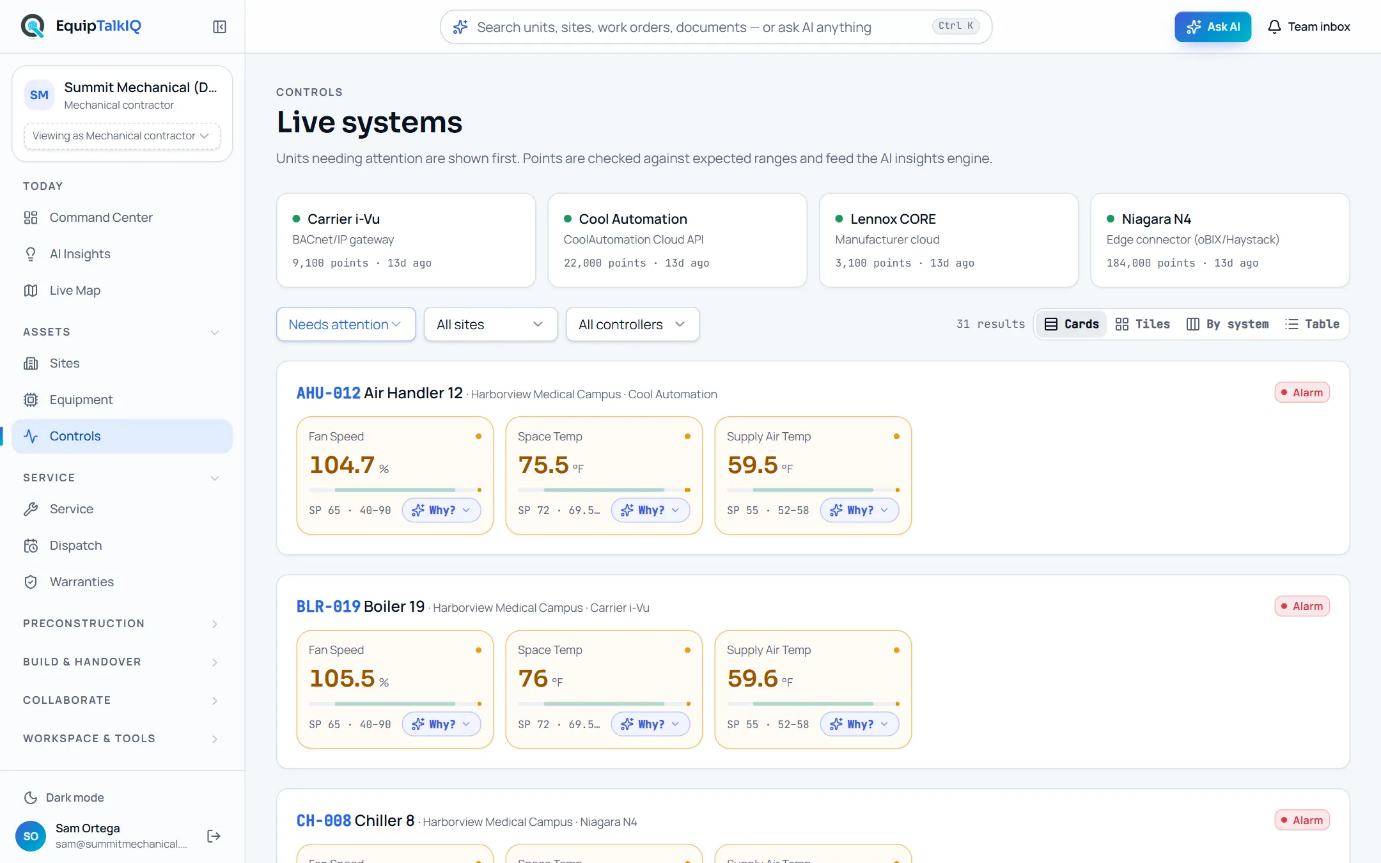
Task: Click the log out icon beside Sam Ortega
Action: click(214, 836)
